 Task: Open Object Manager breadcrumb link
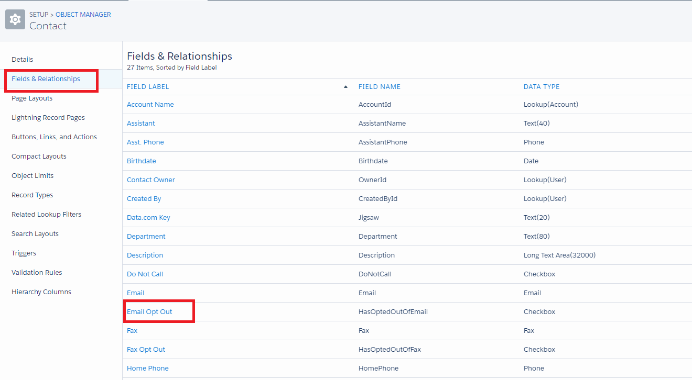(83, 15)
